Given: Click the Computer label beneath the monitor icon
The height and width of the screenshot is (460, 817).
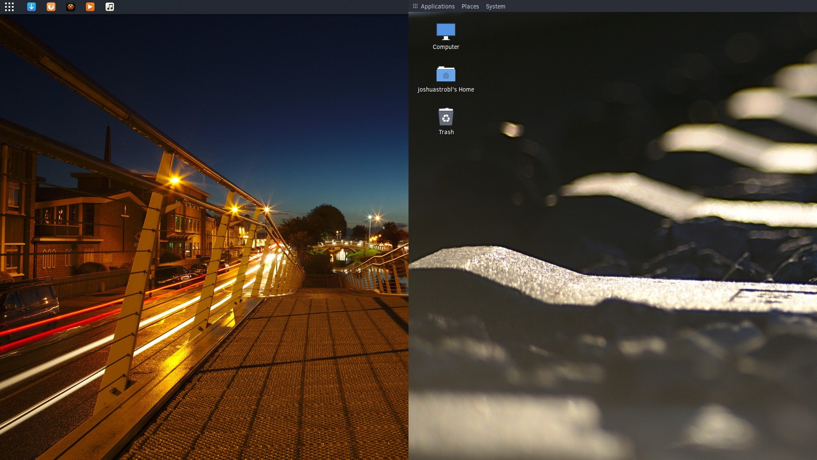Looking at the screenshot, I should point(446,46).
